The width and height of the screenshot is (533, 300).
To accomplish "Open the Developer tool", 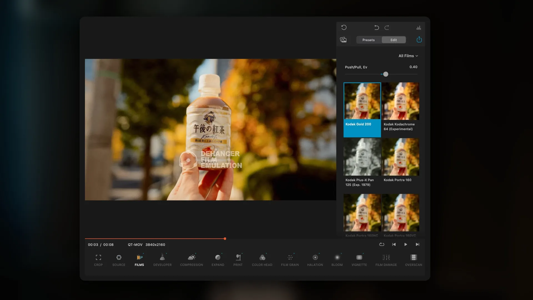I will coord(162,260).
